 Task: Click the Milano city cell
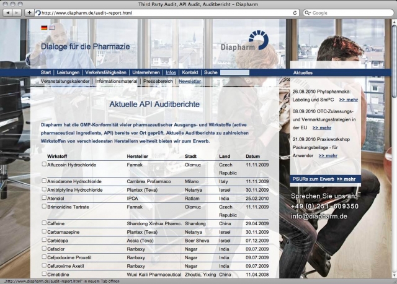point(192,181)
